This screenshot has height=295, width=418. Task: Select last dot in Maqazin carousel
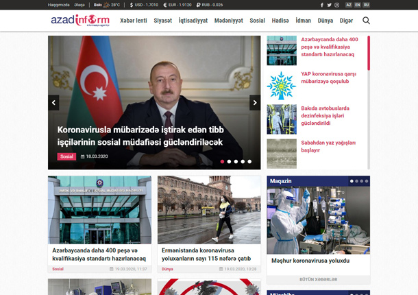(x=367, y=181)
